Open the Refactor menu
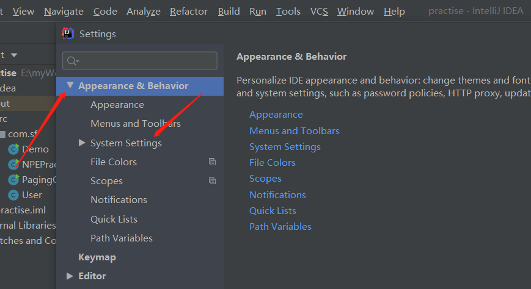This screenshot has height=289, width=531. (189, 12)
